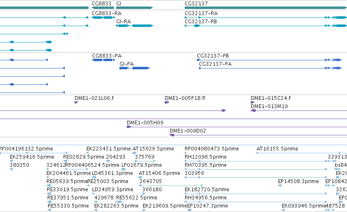Click the EK219609.5prime EST label
This screenshot has width=347, height=212.
point(165,206)
